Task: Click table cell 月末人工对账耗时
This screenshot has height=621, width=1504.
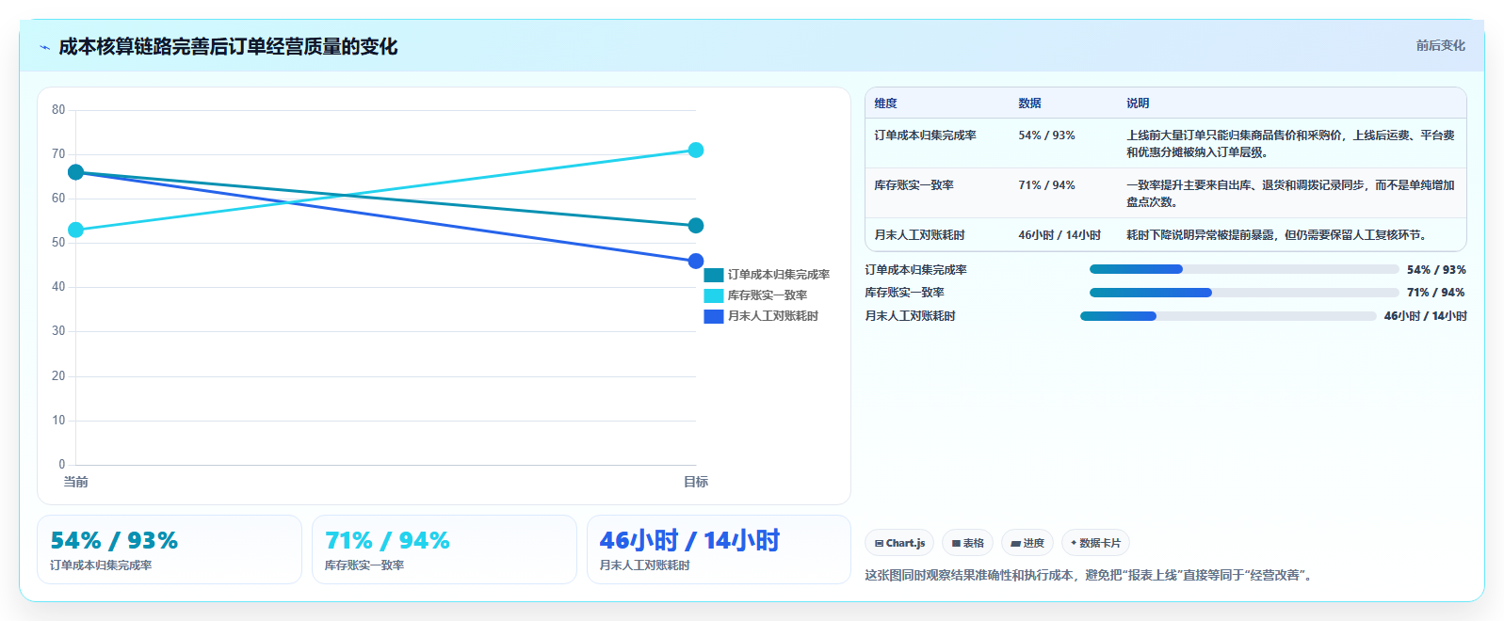Action: 919,235
